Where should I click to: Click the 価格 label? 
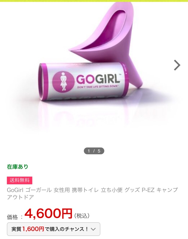point(12,217)
